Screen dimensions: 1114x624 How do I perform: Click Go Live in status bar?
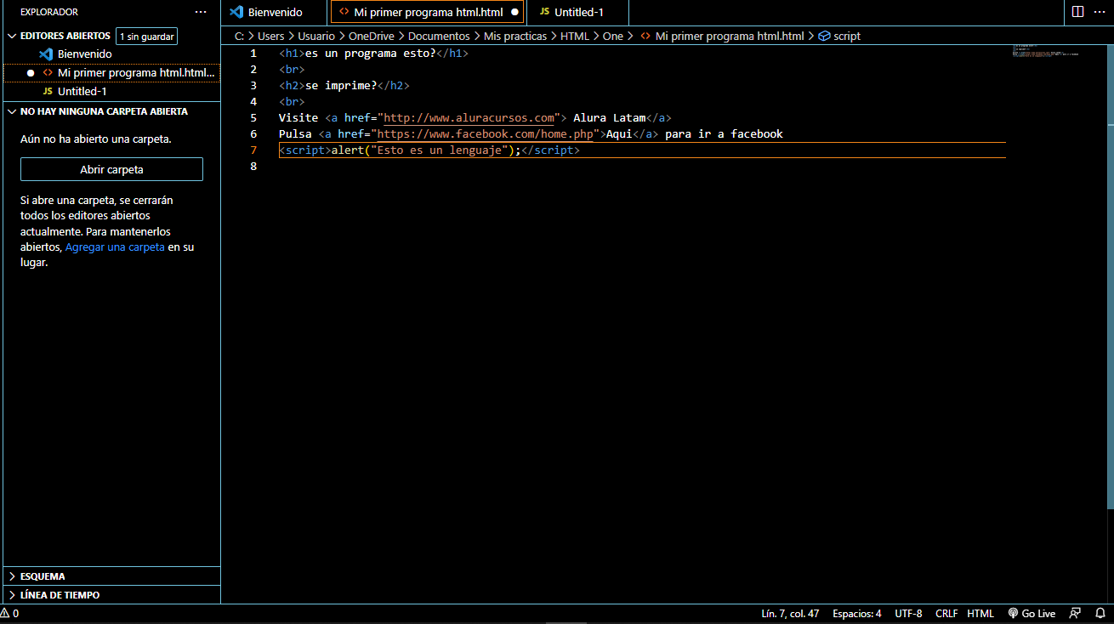click(x=1032, y=614)
